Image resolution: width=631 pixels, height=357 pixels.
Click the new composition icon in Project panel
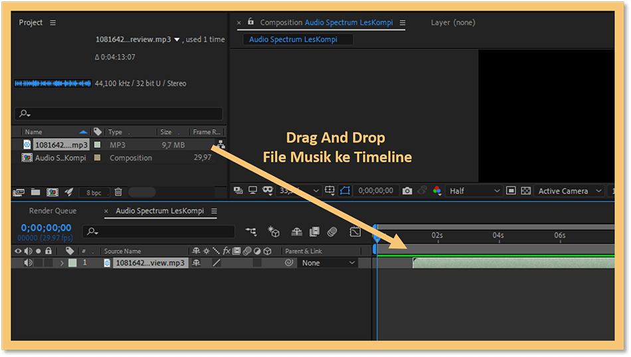point(52,192)
